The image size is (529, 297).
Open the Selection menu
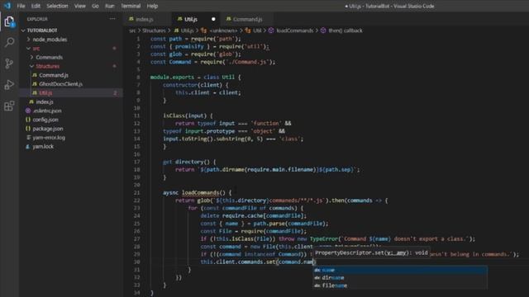(57, 6)
